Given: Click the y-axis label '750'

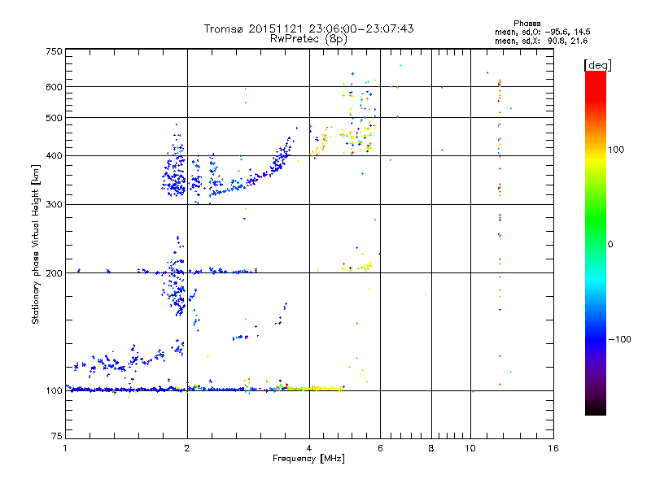Looking at the screenshot, I should pos(54,51).
